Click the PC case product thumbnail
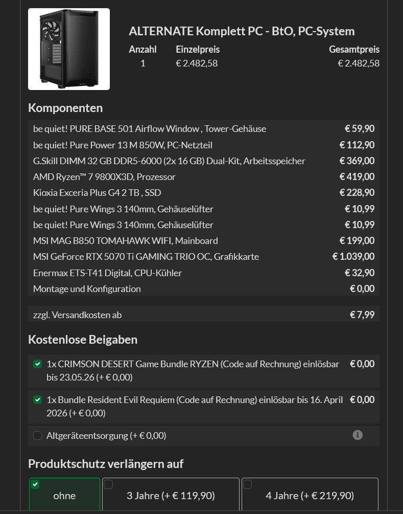This screenshot has height=514, width=403. tap(69, 49)
